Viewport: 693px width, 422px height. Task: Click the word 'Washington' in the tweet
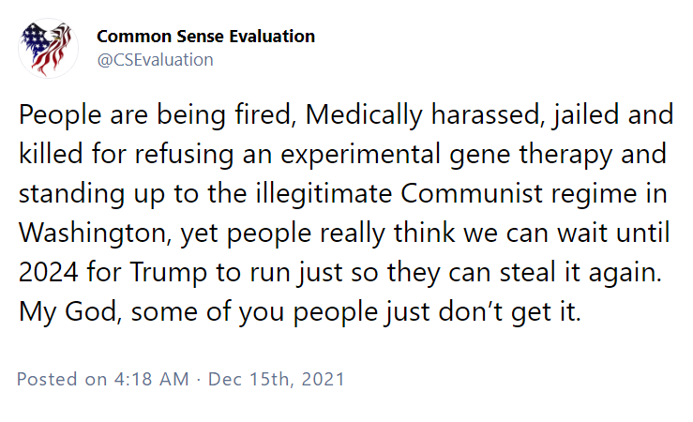click(95, 233)
